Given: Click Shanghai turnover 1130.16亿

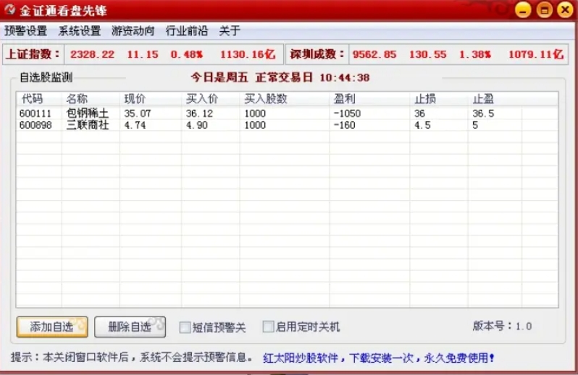Looking at the screenshot, I should [x=248, y=54].
